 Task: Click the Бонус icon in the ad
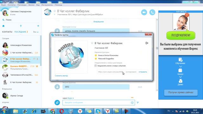pos(180,70)
